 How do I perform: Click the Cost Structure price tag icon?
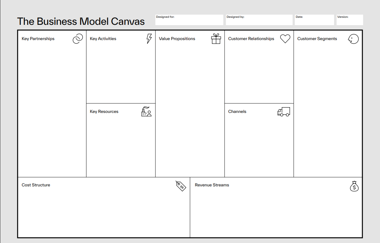[181, 186]
